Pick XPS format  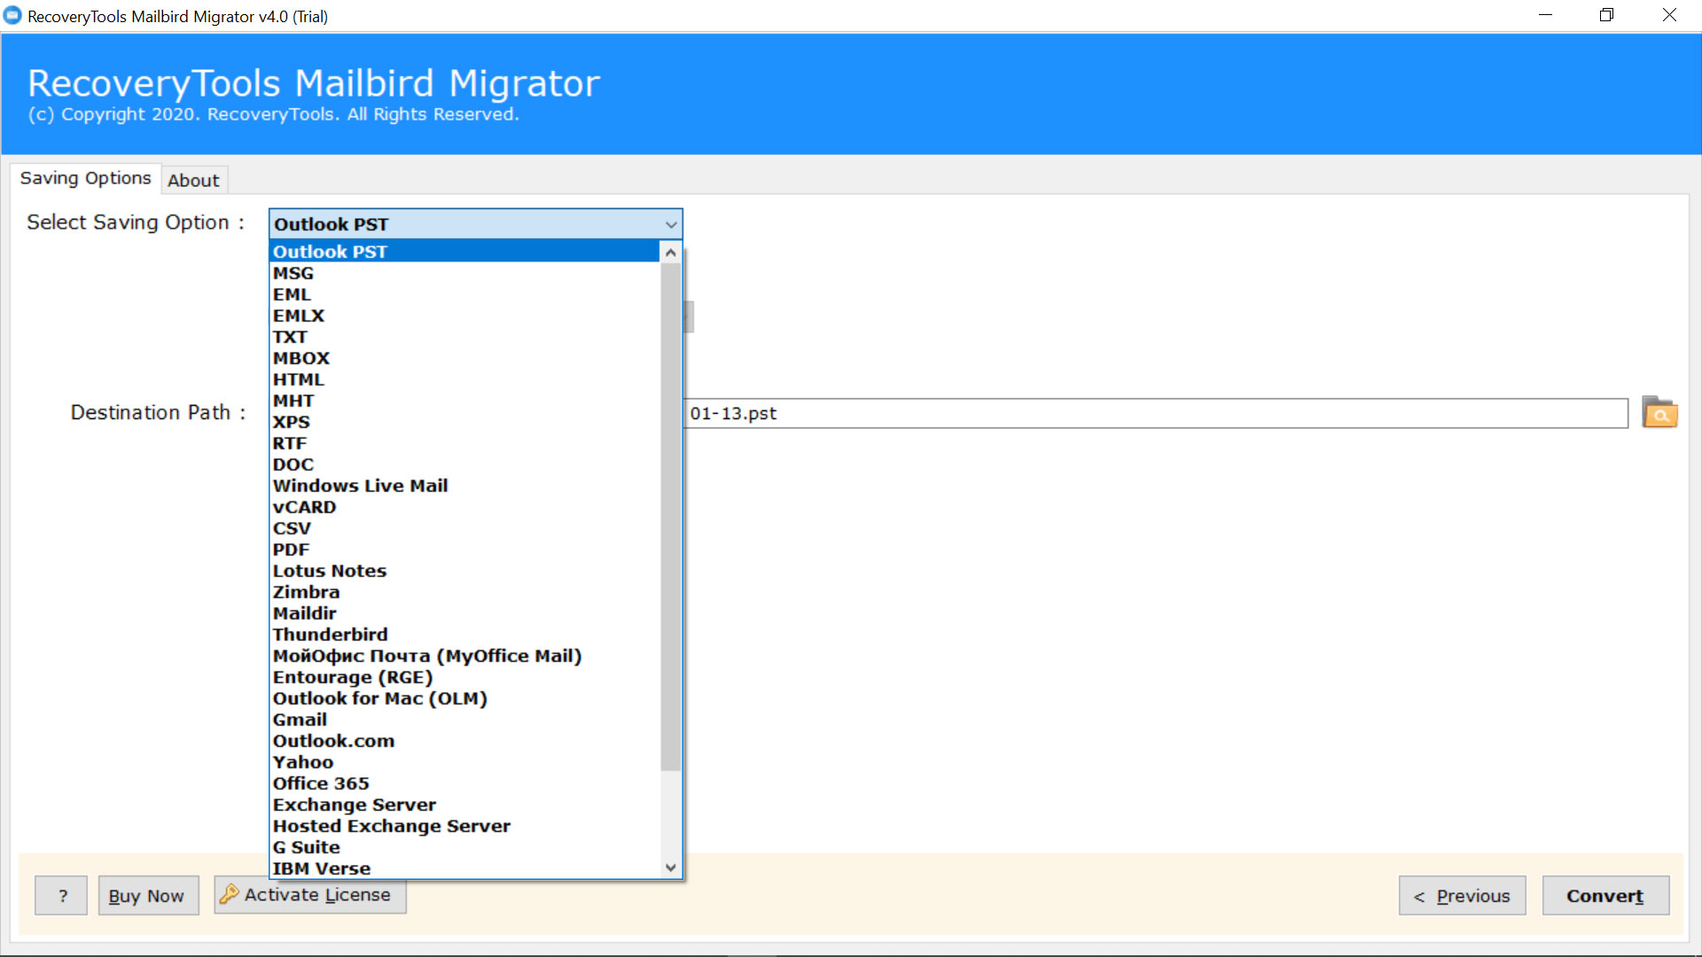point(465,422)
